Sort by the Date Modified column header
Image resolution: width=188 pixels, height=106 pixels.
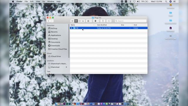(102, 25)
